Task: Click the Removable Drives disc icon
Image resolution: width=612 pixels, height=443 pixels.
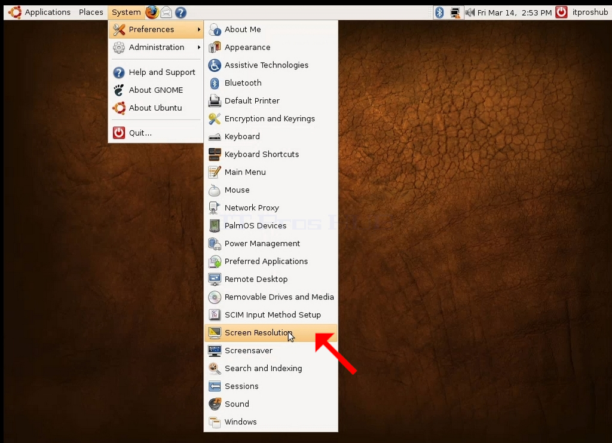Action: 215,297
